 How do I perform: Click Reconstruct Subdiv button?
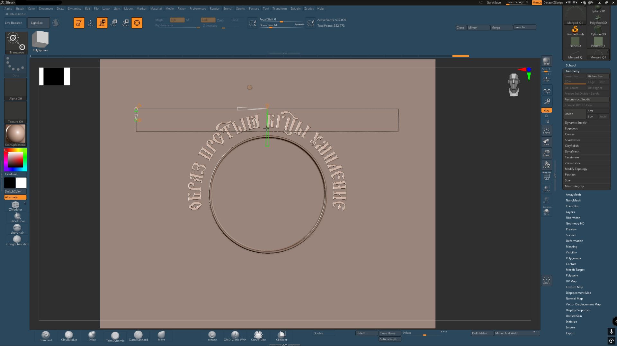[x=586, y=99]
